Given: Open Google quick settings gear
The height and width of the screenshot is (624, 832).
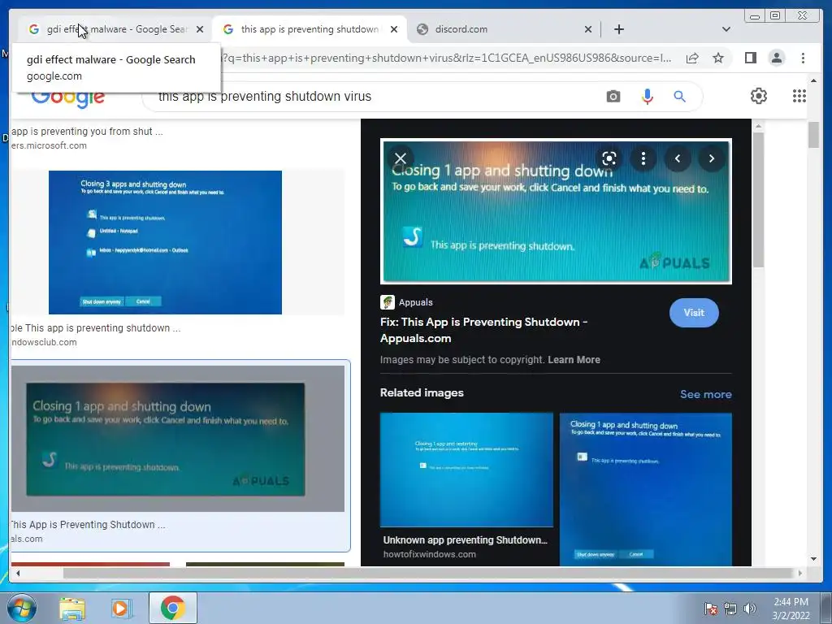Looking at the screenshot, I should point(758,96).
